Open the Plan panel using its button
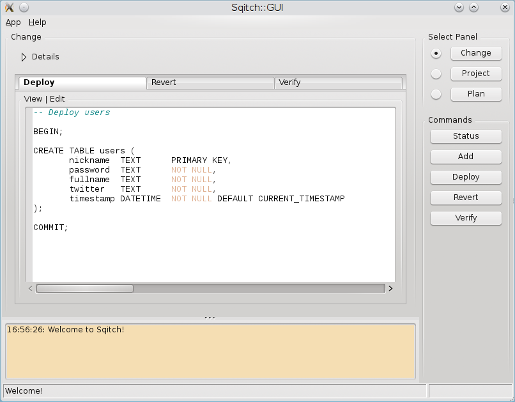 tap(476, 94)
